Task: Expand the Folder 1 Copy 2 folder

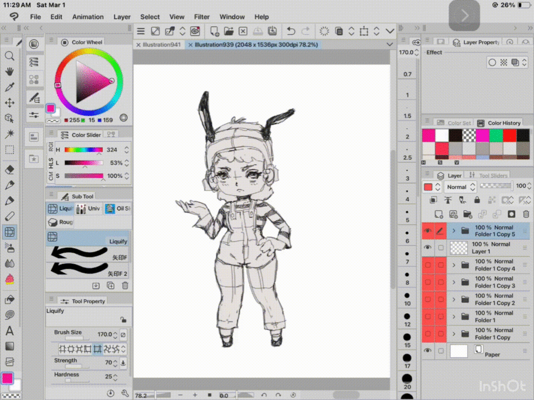Action: (x=454, y=299)
